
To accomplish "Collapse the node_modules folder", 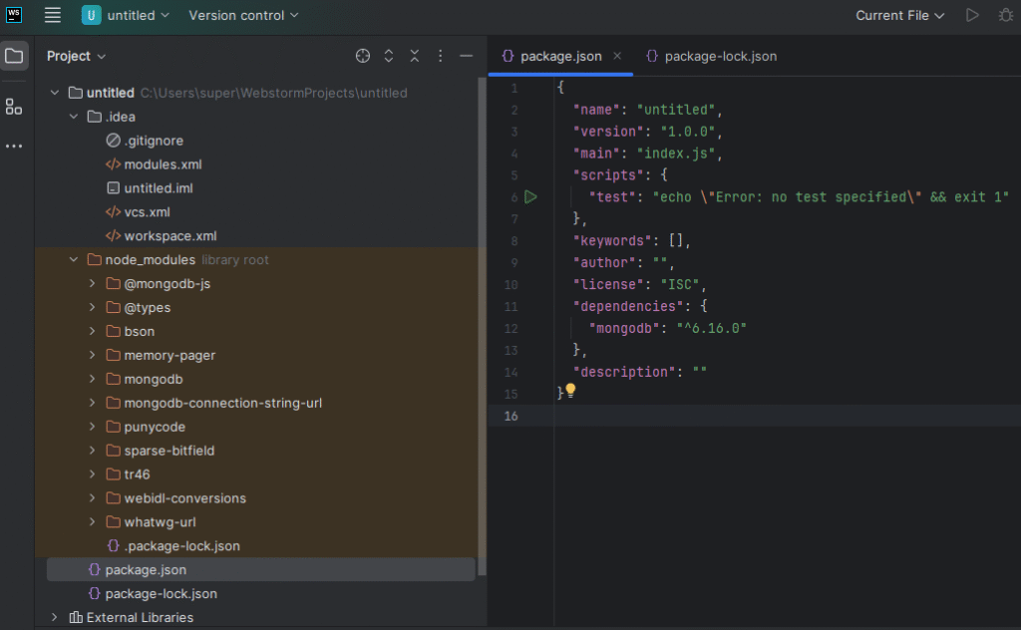I will 74,260.
